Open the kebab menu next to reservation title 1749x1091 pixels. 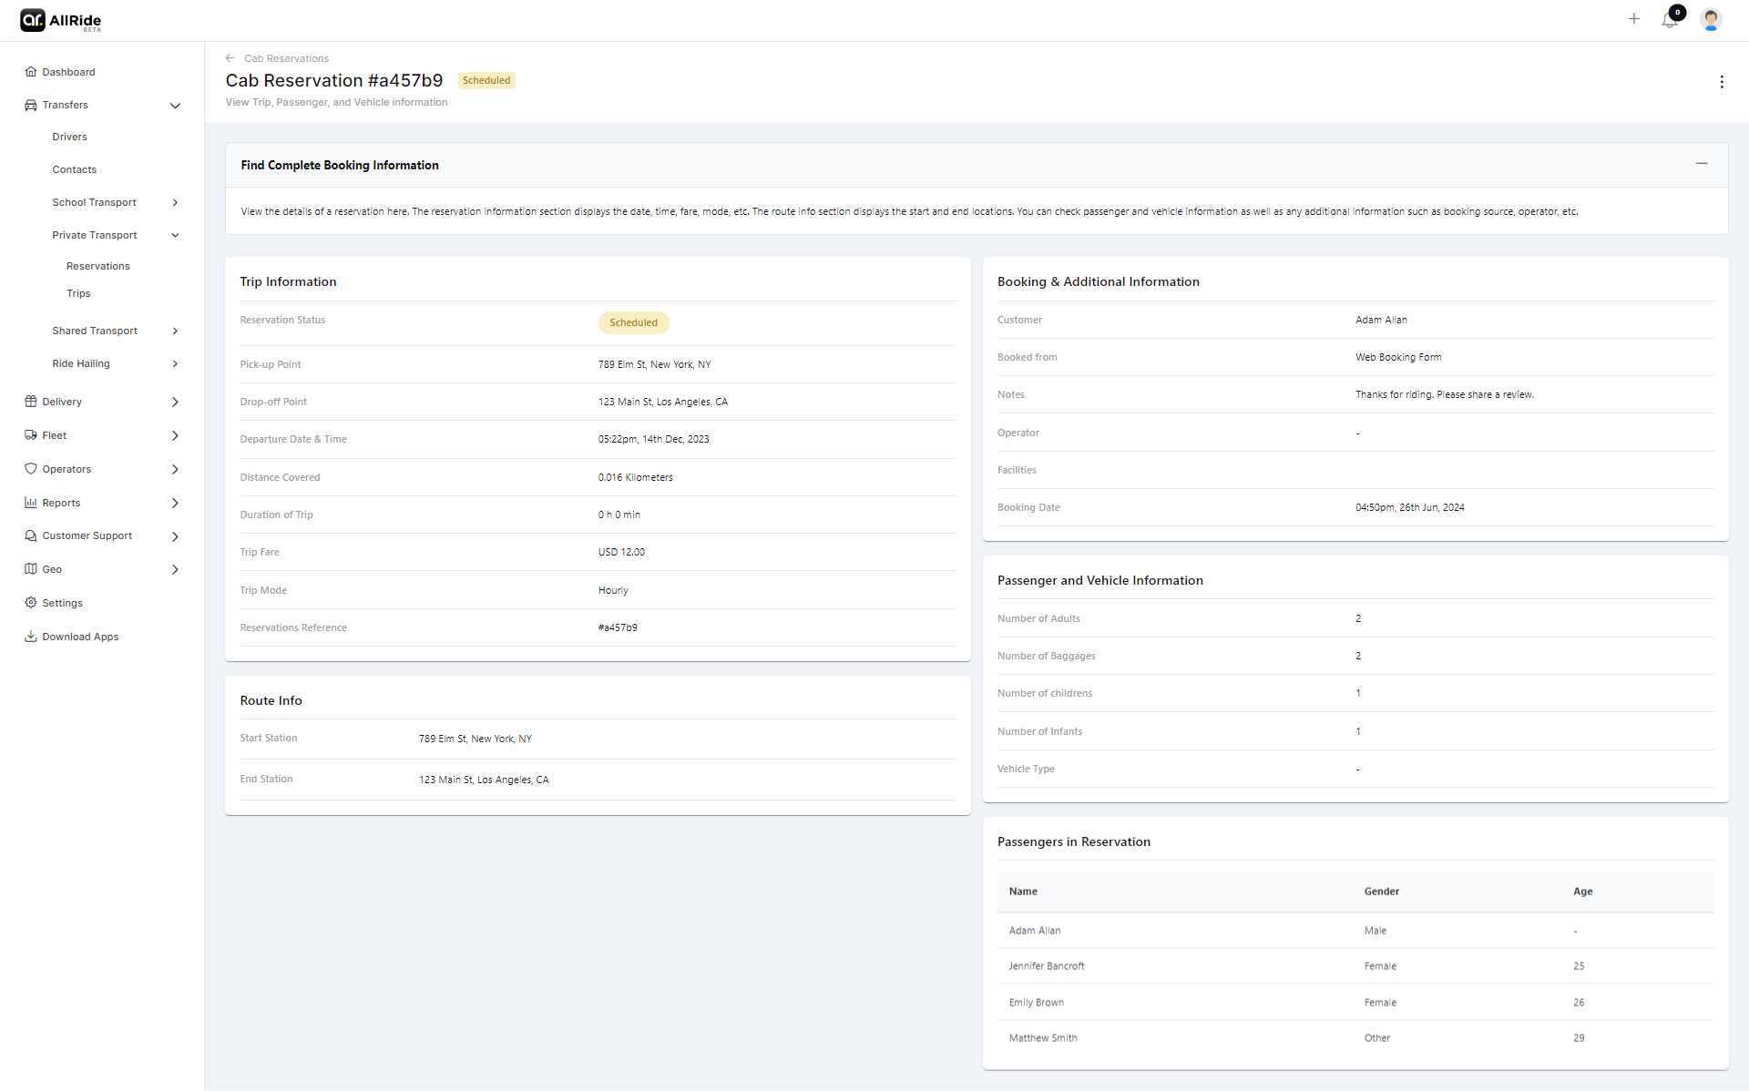(1723, 82)
